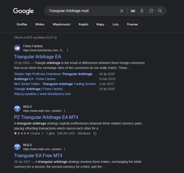Click the results count text Około 4 470 wyników
The height and width of the screenshot is (173, 184).
pyautogui.click(x=35, y=38)
